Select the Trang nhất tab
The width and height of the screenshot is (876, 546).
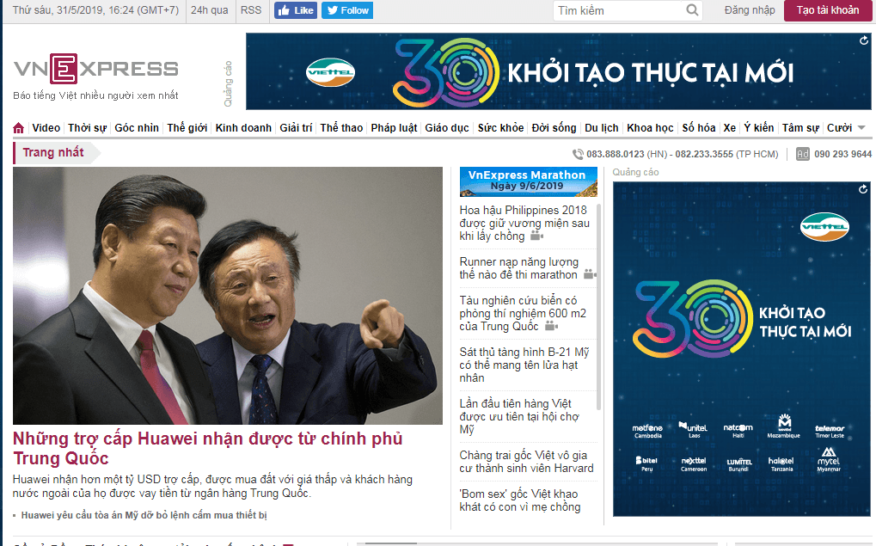[53, 152]
